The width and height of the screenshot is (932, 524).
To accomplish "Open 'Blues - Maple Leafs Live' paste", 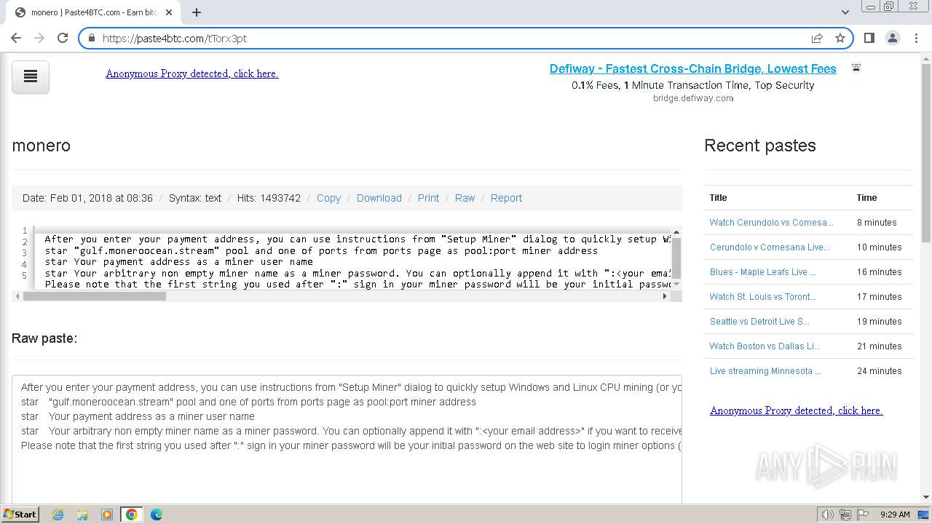I will tap(762, 272).
